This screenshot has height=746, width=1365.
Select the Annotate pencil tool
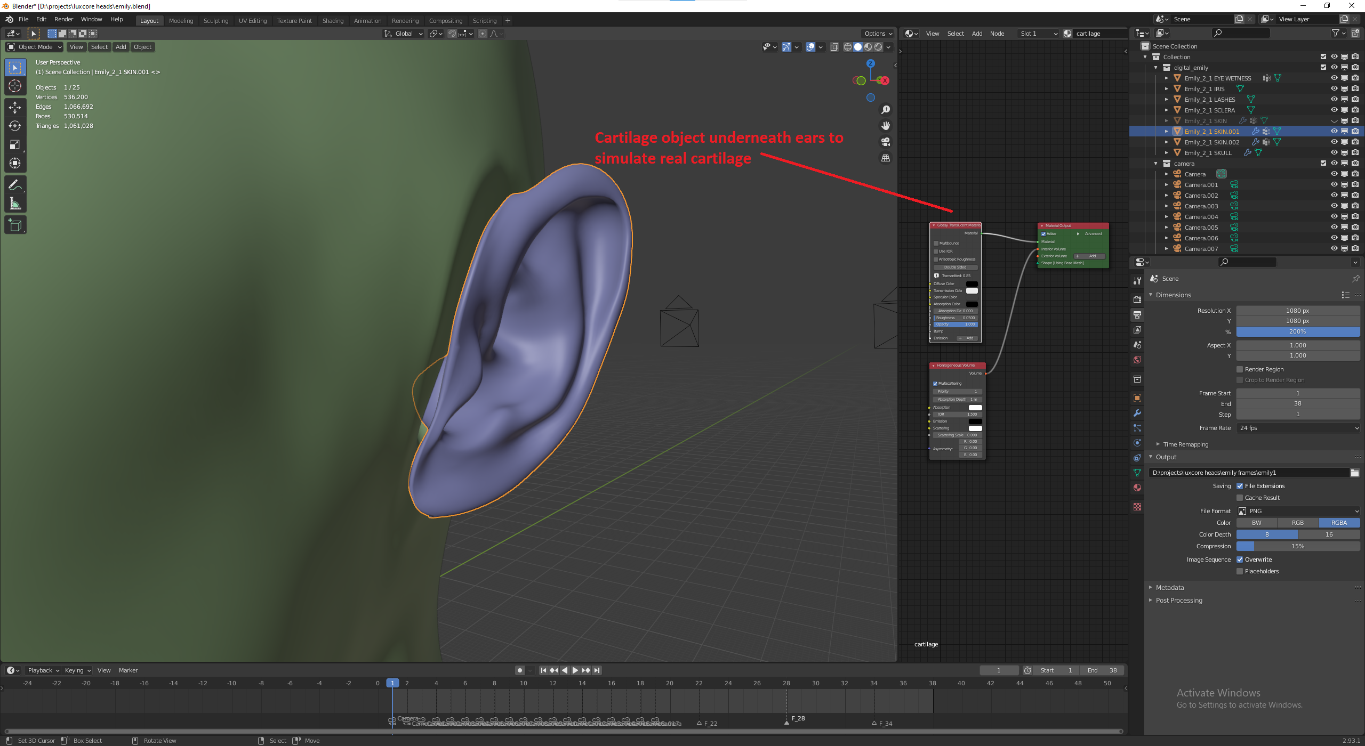[x=15, y=185]
